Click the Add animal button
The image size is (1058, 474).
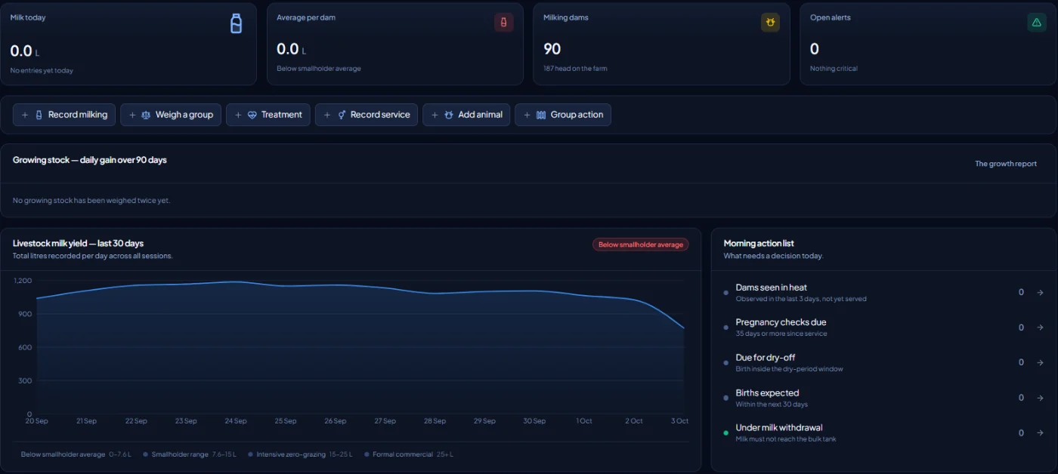pos(466,115)
